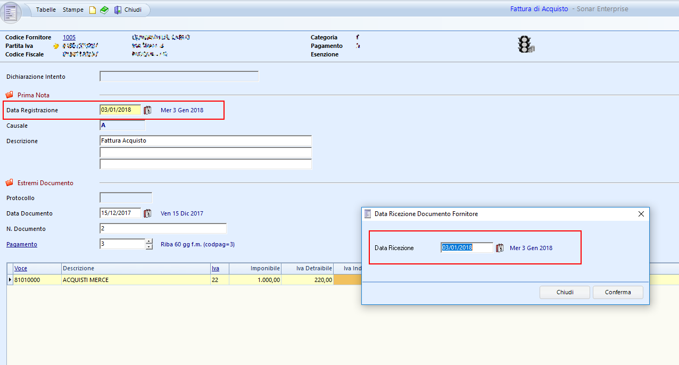Image resolution: width=679 pixels, height=365 pixels.
Task: Click the Iva column header
Action: pos(216,268)
